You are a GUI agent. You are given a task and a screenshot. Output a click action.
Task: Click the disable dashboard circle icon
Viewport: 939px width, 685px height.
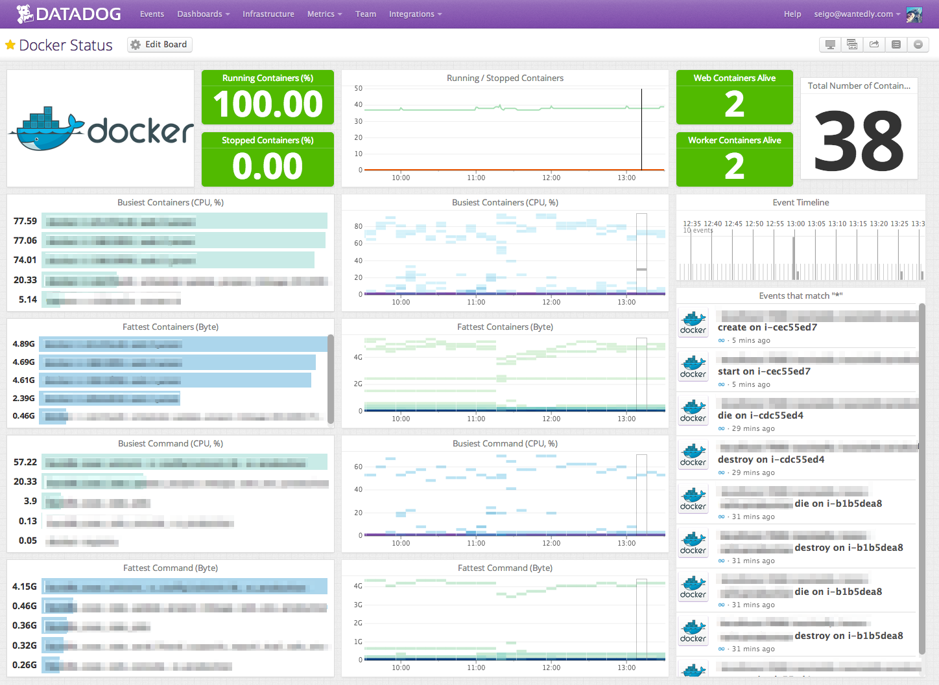click(918, 44)
